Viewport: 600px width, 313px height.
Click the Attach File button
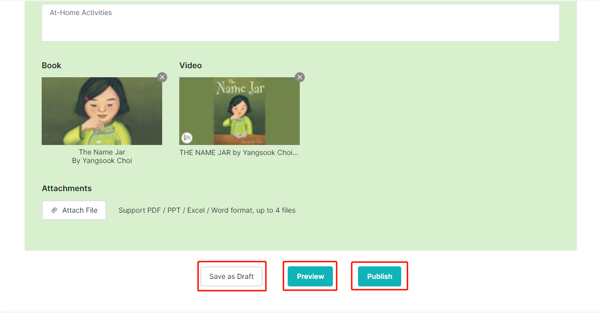(x=74, y=210)
